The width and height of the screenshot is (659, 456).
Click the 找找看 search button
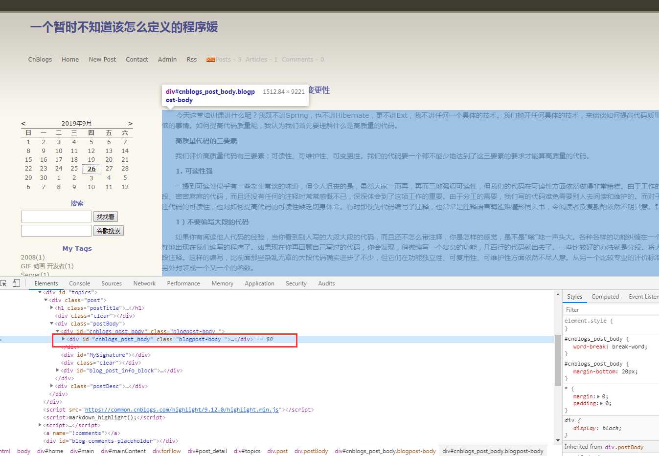106,217
